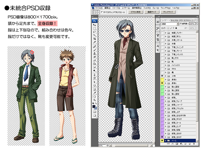Show the 水着 layer group

[162, 43]
